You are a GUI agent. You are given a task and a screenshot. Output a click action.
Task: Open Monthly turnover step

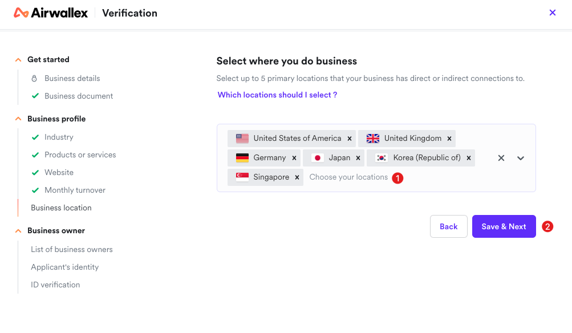pos(75,190)
